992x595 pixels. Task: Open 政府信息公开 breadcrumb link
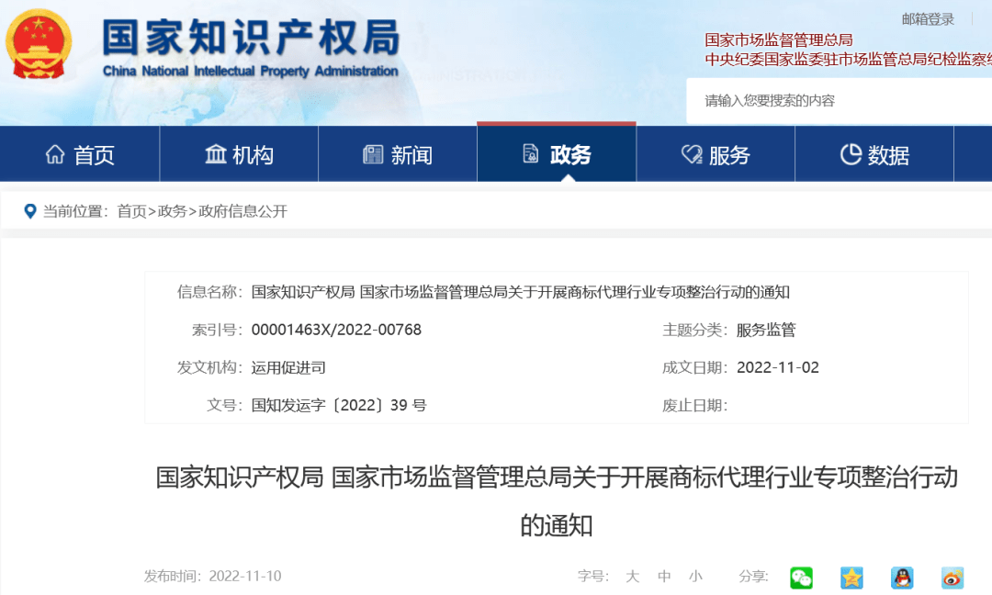point(242,211)
